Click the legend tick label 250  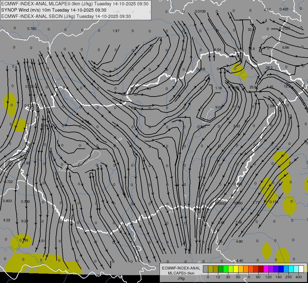pos(288,277)
